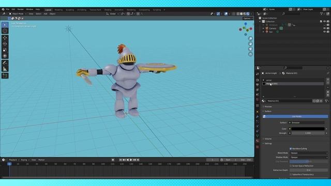Open the Surface shader Emission dropdown
331x186 pixels.
click(307, 123)
